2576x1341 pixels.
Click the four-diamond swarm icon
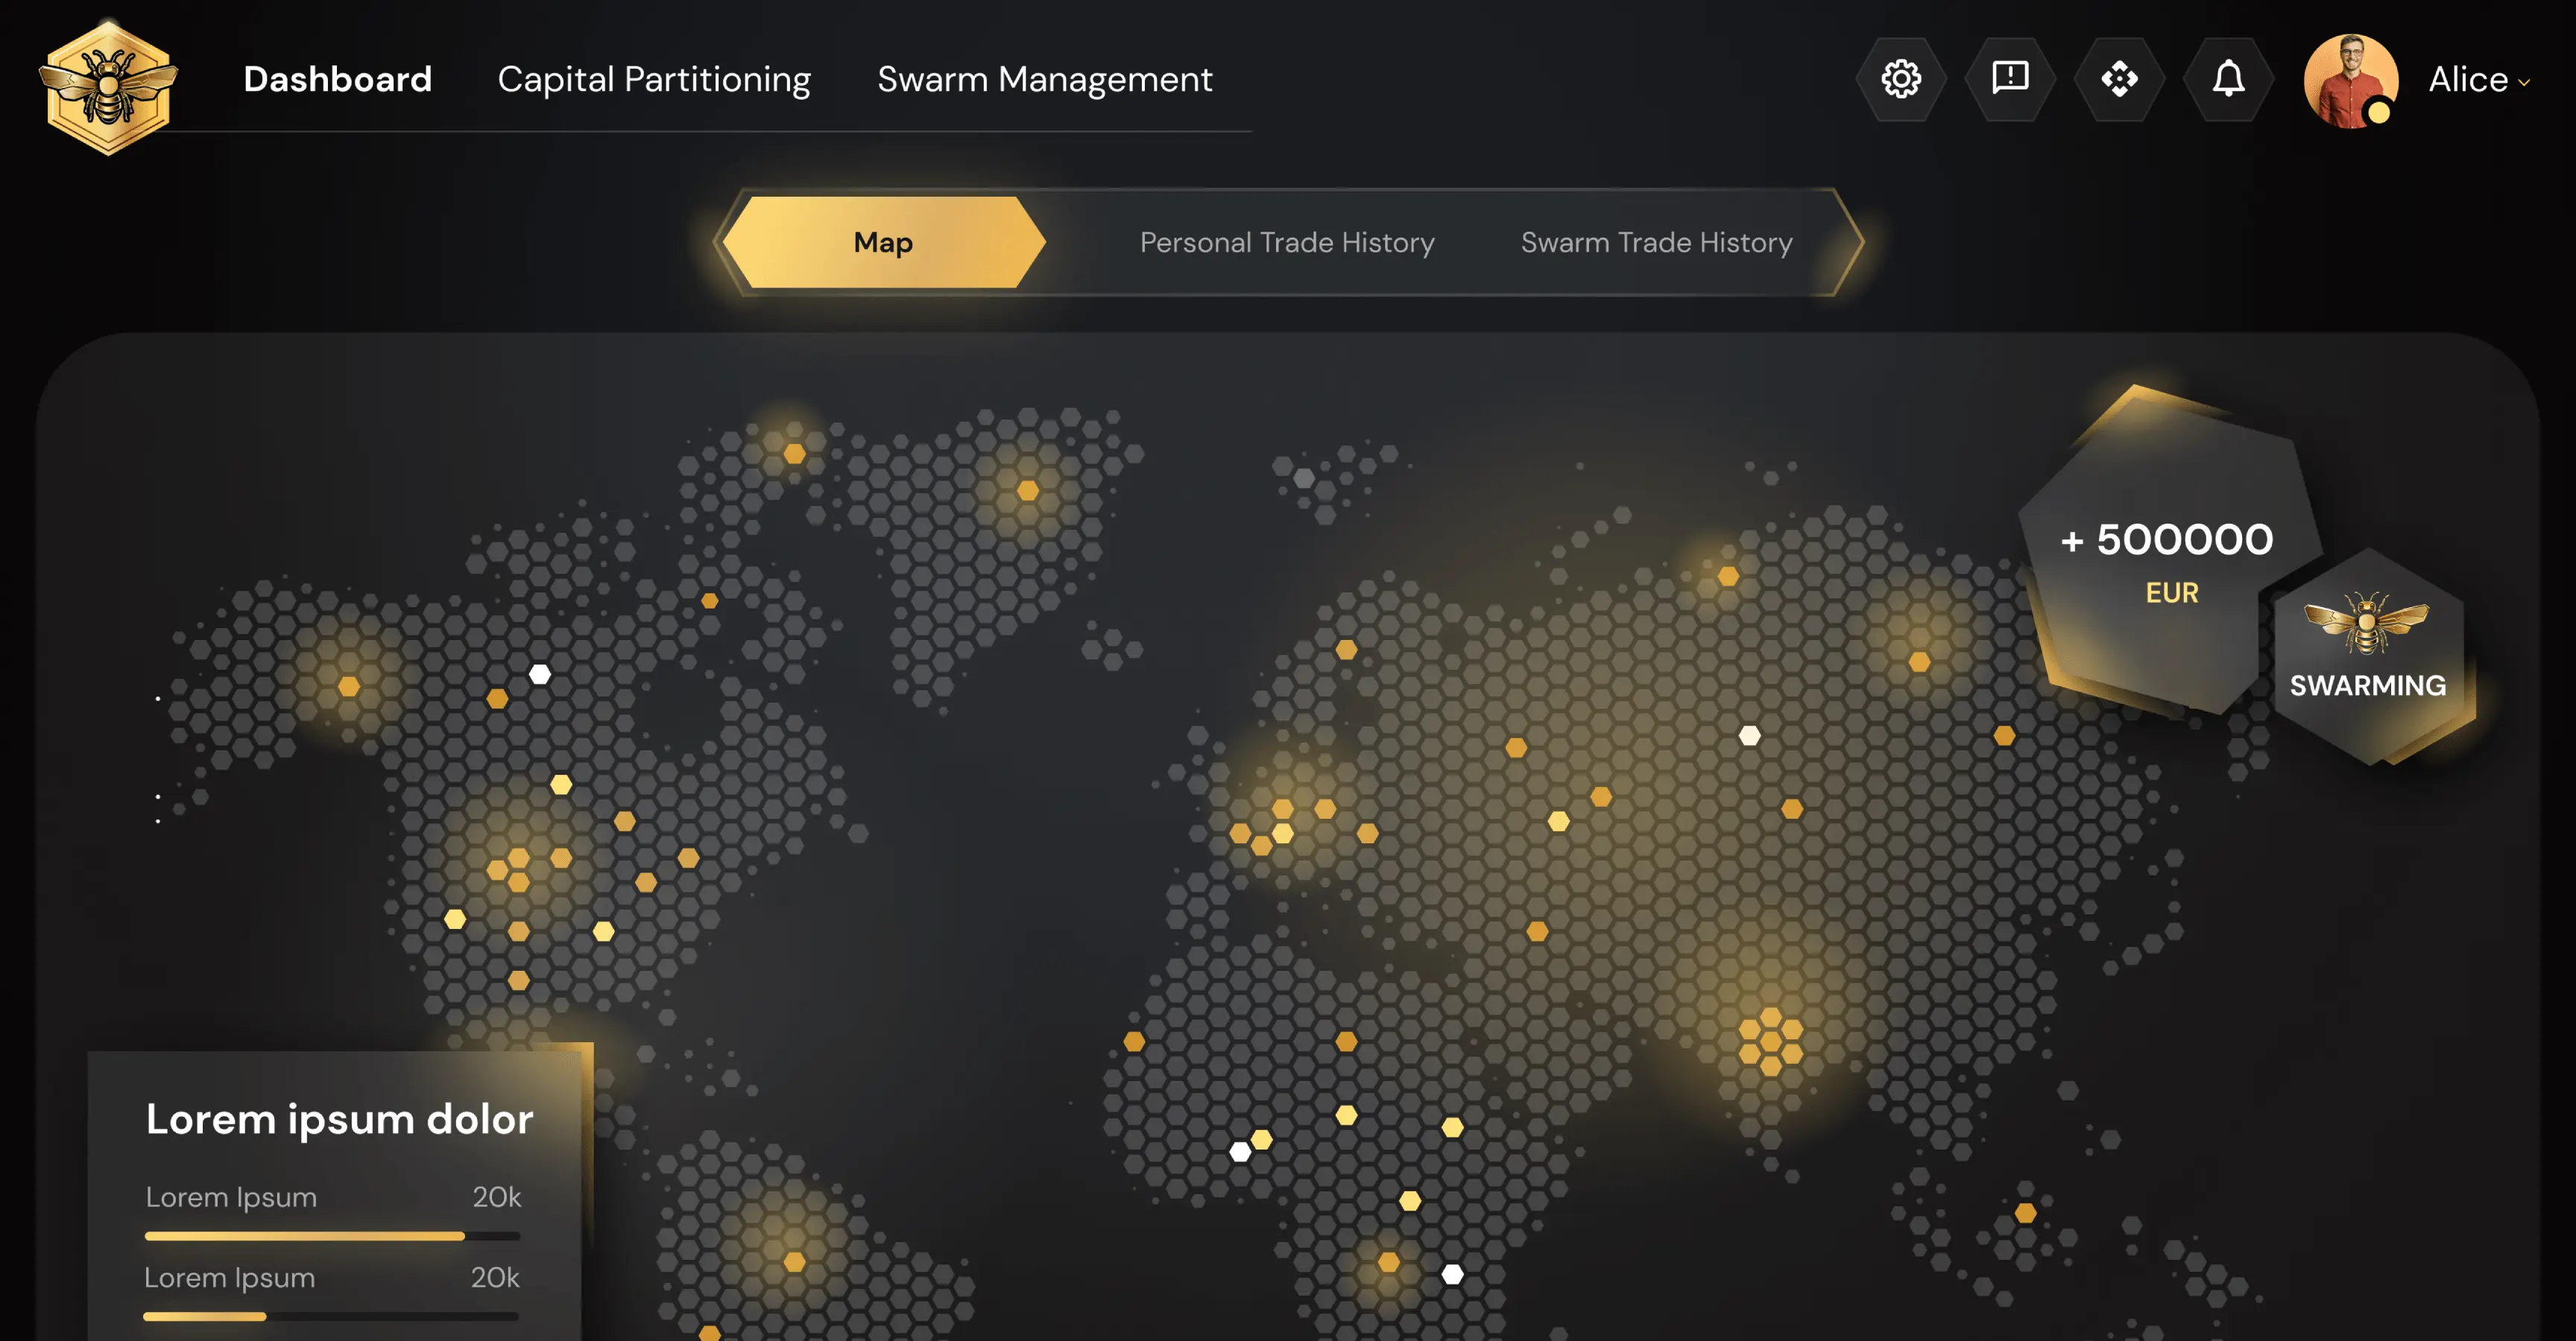coord(2118,79)
